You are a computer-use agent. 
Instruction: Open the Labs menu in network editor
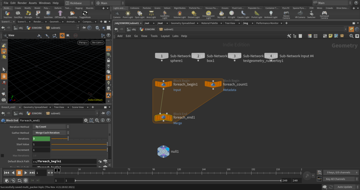[175, 36]
